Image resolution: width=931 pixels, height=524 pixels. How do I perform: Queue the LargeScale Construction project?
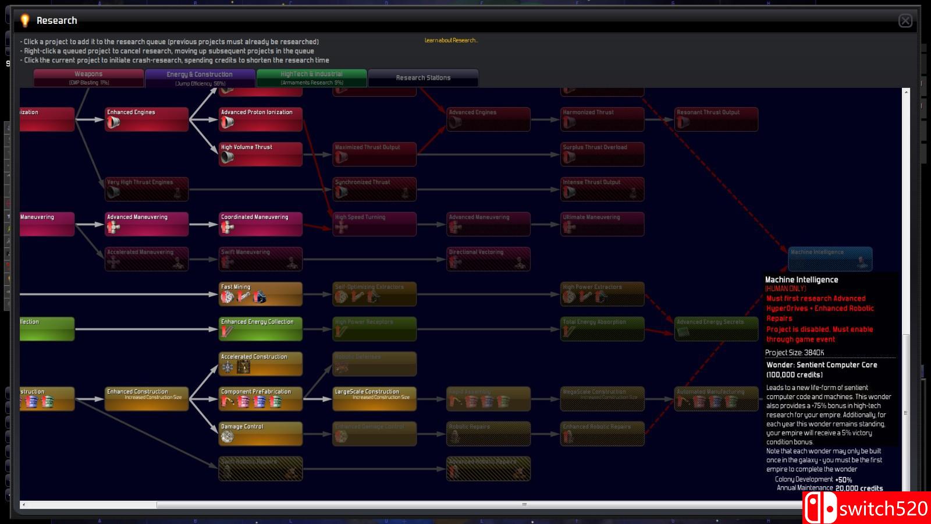(x=374, y=399)
